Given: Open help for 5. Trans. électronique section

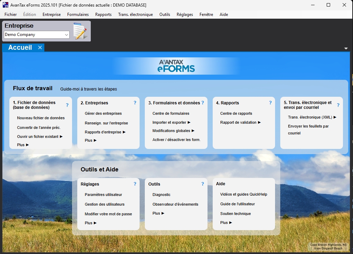Looking at the screenshot, I should [x=338, y=105].
